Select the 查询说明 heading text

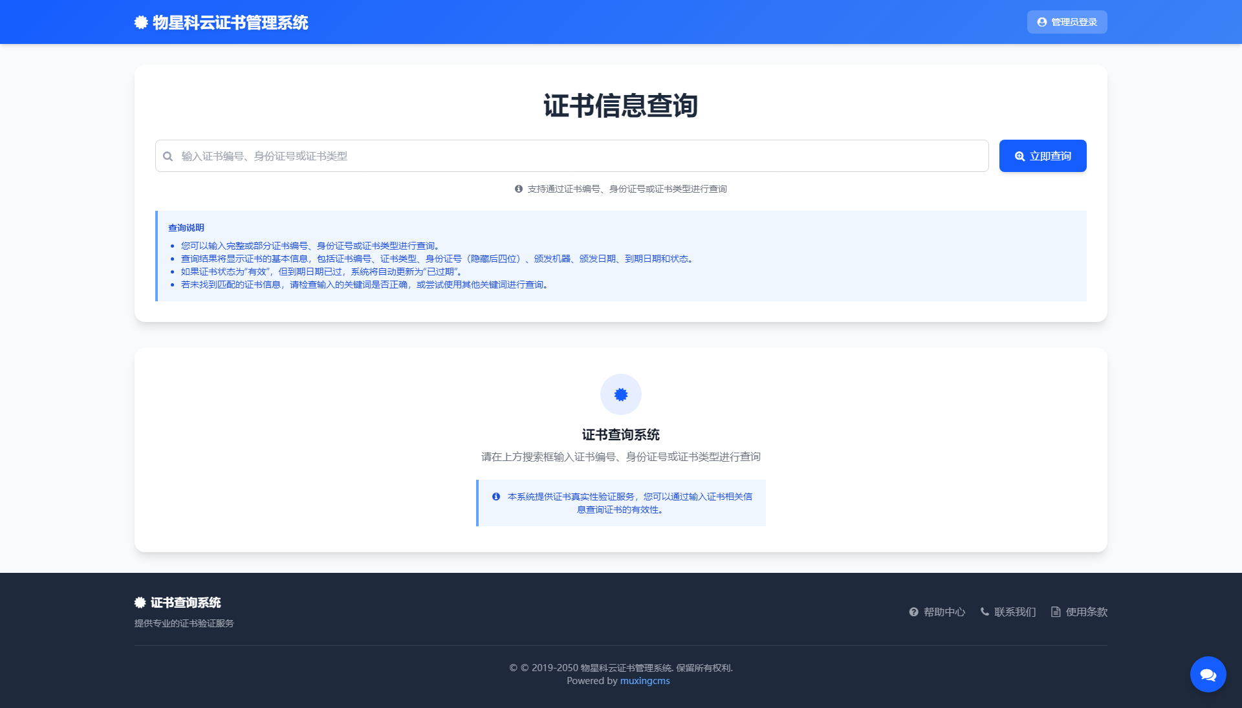click(x=186, y=228)
